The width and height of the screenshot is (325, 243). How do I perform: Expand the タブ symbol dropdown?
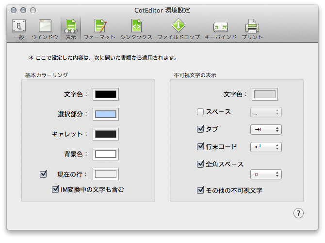[266, 130]
